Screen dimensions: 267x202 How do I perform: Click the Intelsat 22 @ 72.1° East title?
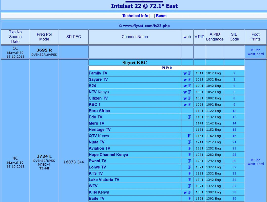144,6
